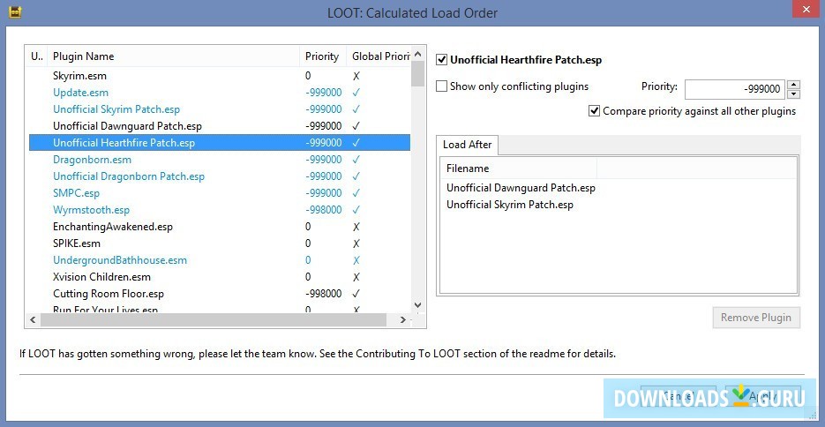Select Unofficial Dawnguard Patch.esp in Load After list
825x427 pixels.
coord(521,188)
